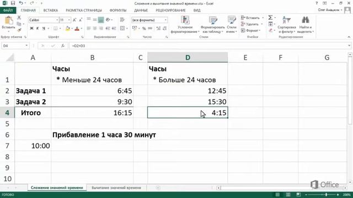Switch to the РАЗМЕТКА СТРАНИЦЫ tab
The image size is (353, 198).
pyautogui.click(x=84, y=10)
